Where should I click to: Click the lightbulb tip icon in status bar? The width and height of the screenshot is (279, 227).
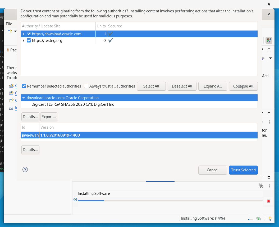(x=270, y=219)
